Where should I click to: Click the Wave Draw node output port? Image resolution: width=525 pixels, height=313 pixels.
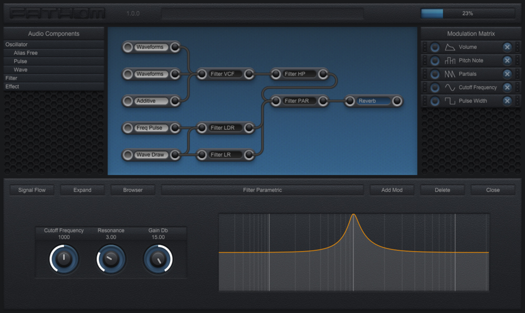[175, 154]
